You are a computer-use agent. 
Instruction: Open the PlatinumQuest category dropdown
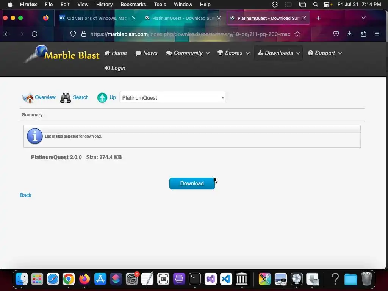(x=173, y=98)
